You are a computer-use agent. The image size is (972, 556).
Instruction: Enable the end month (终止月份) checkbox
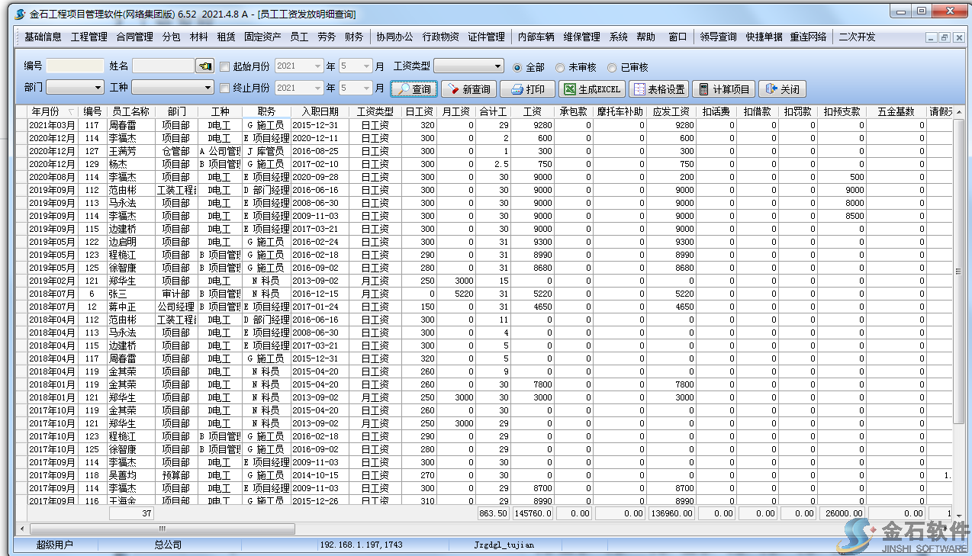pyautogui.click(x=224, y=88)
